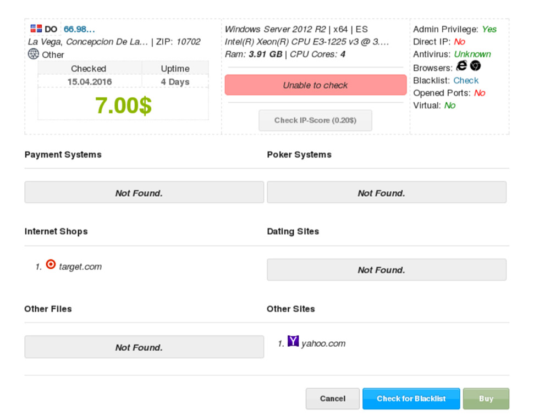Click the Check for Blacklist button

coord(411,398)
